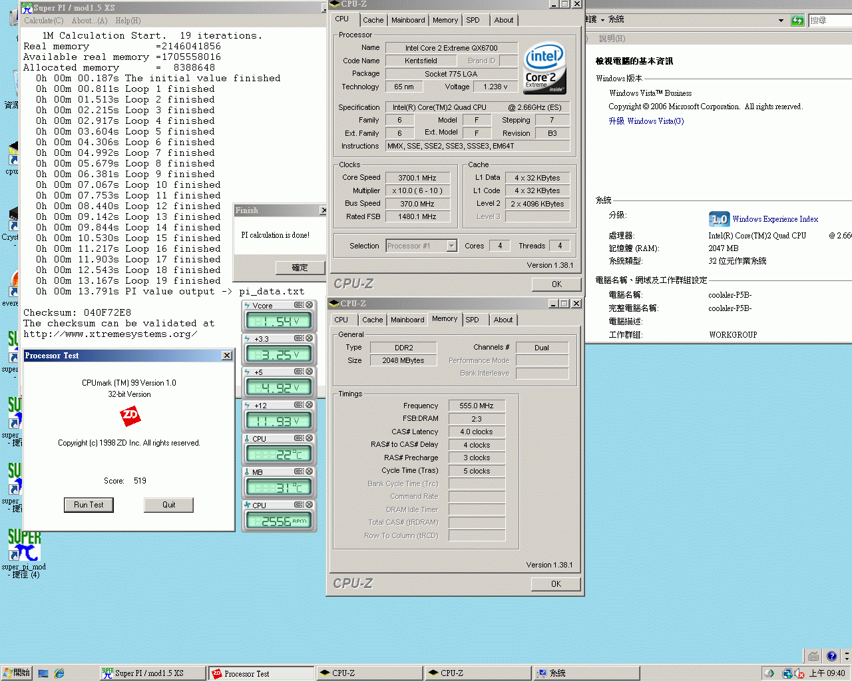Click the WORKGROUP value in the System window
Viewport: 852px width, 682px height.
tap(733, 335)
